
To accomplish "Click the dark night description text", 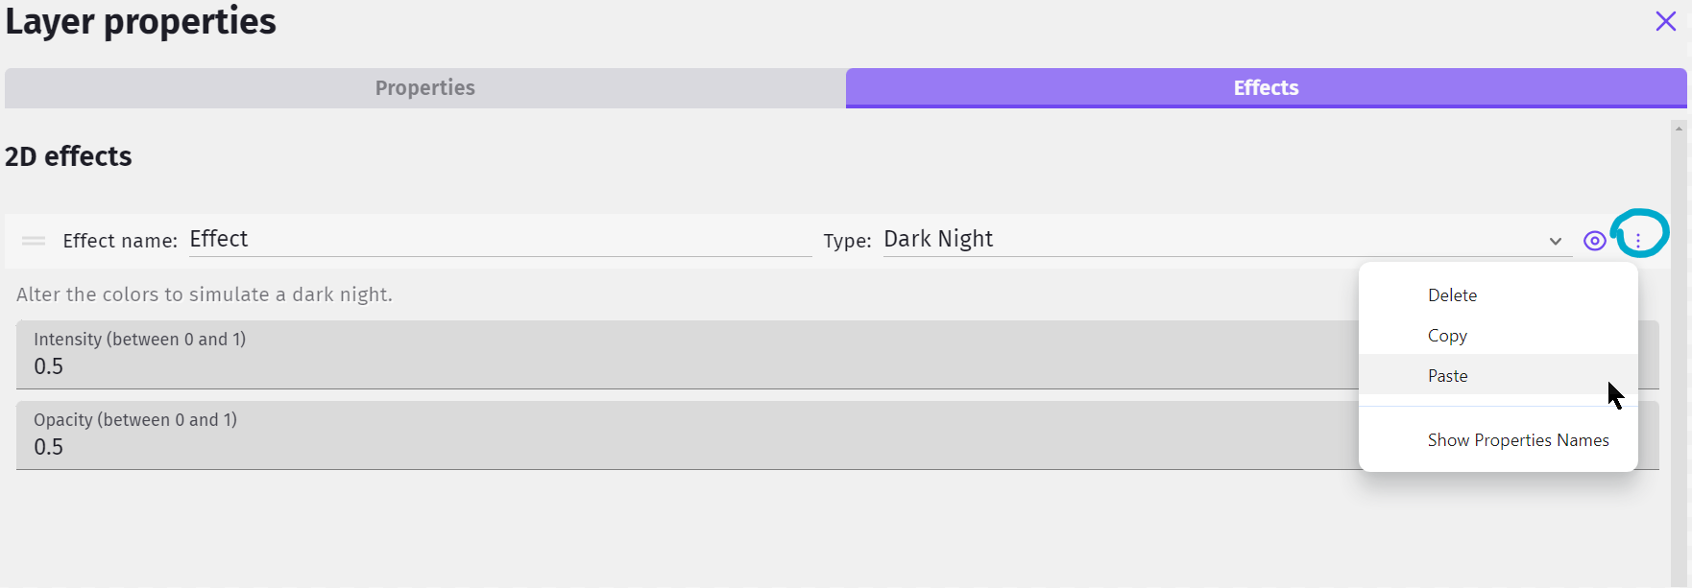I will pos(205,294).
